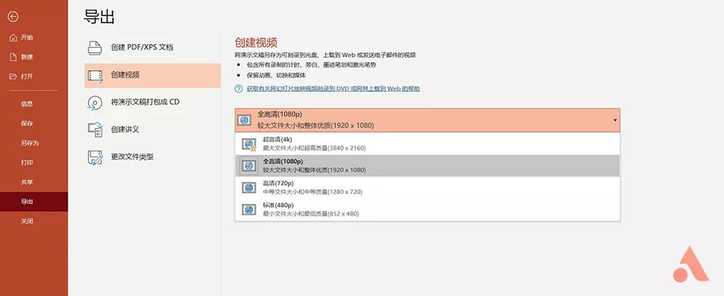Viewport: 724px width, 296px height.
Task: Click the package to CD disc icon
Action: (95, 102)
